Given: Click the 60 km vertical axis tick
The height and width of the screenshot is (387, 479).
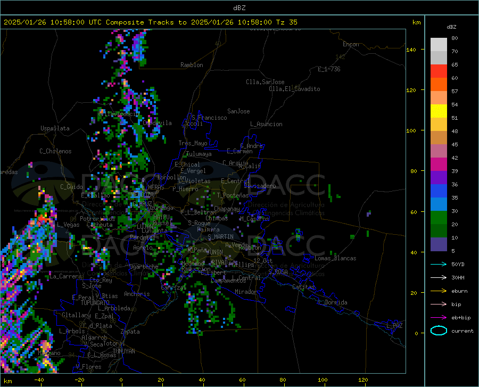Looking at the screenshot, I should 414,212.
